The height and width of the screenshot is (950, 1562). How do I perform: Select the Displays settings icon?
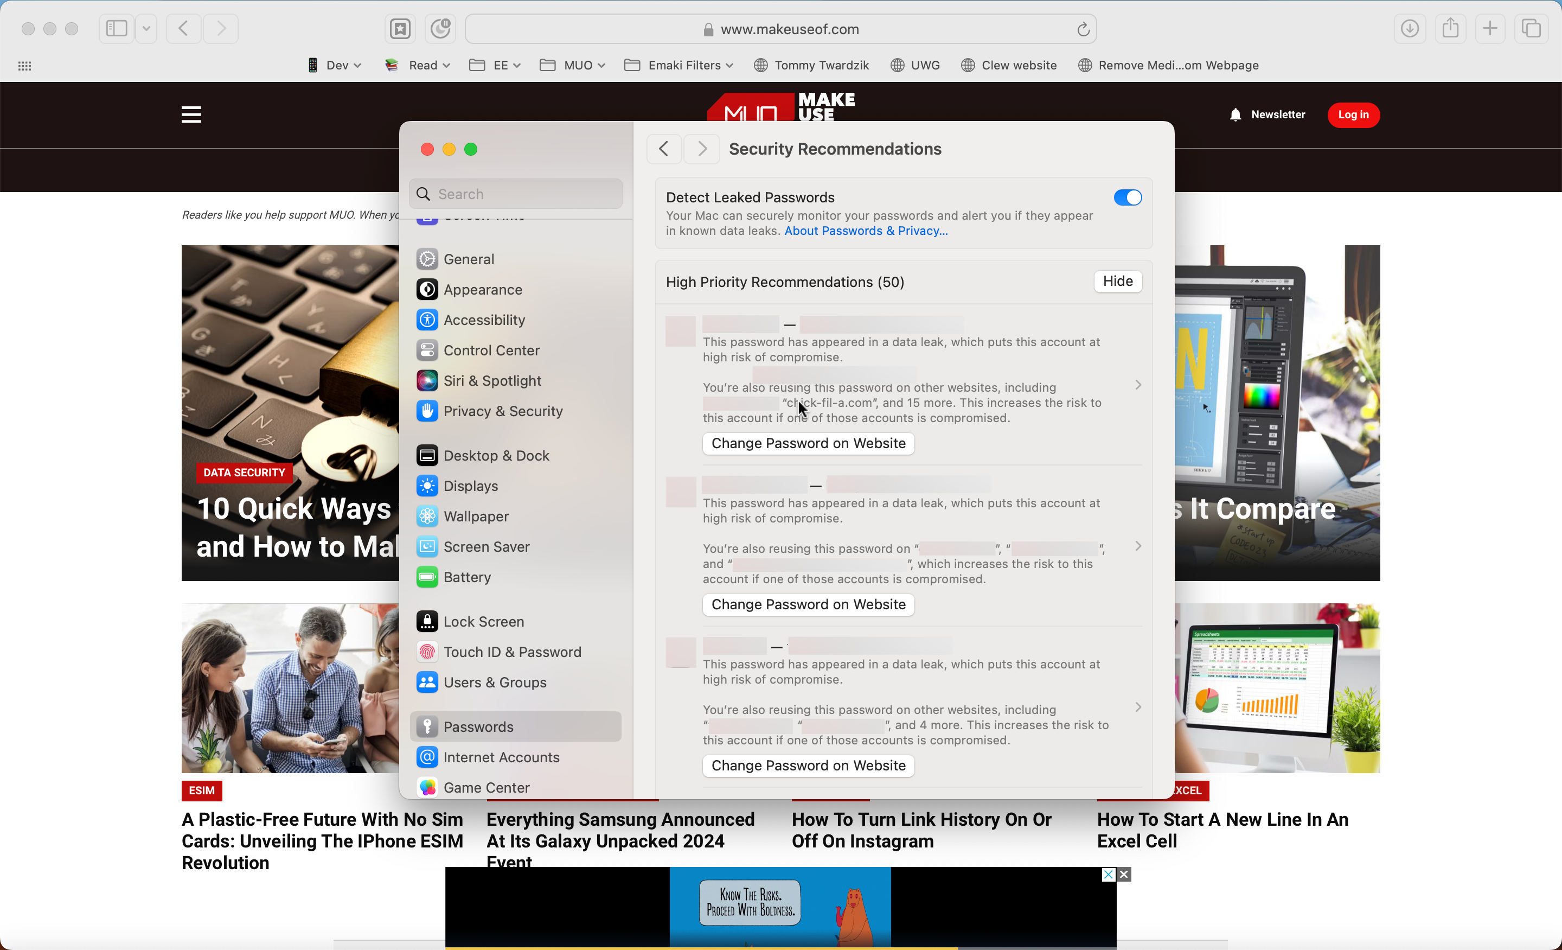click(x=427, y=486)
